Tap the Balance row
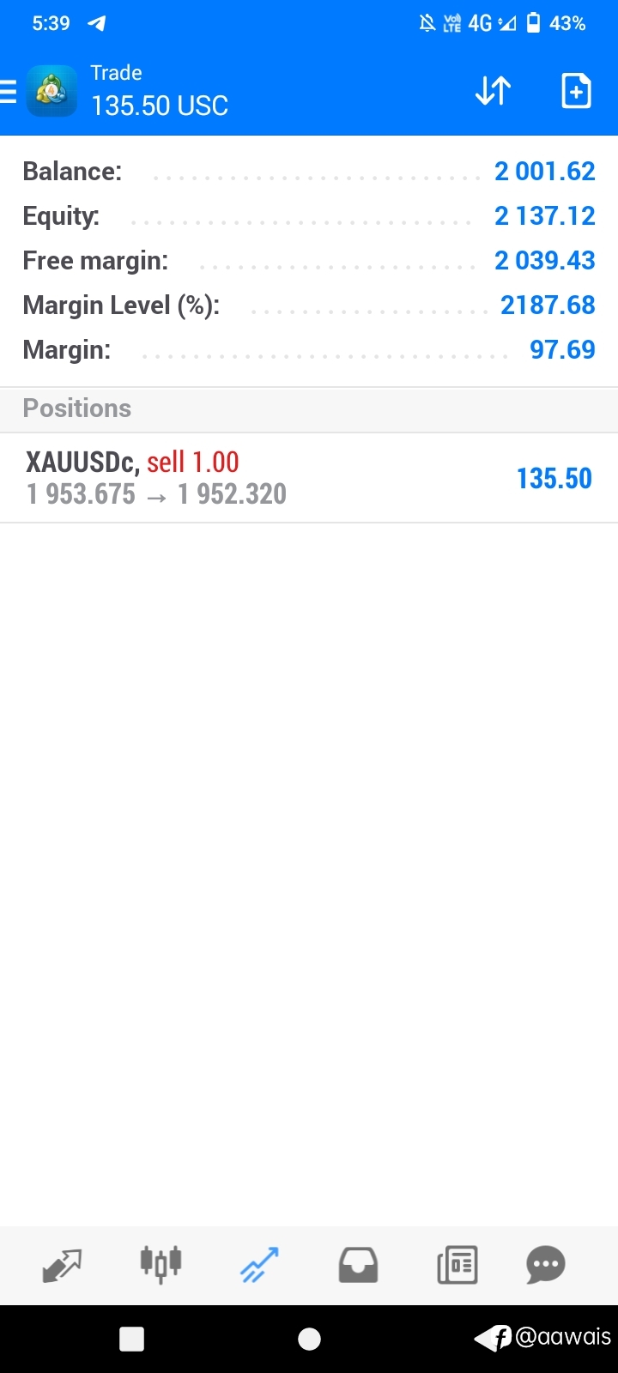This screenshot has height=1373, width=618. [309, 172]
